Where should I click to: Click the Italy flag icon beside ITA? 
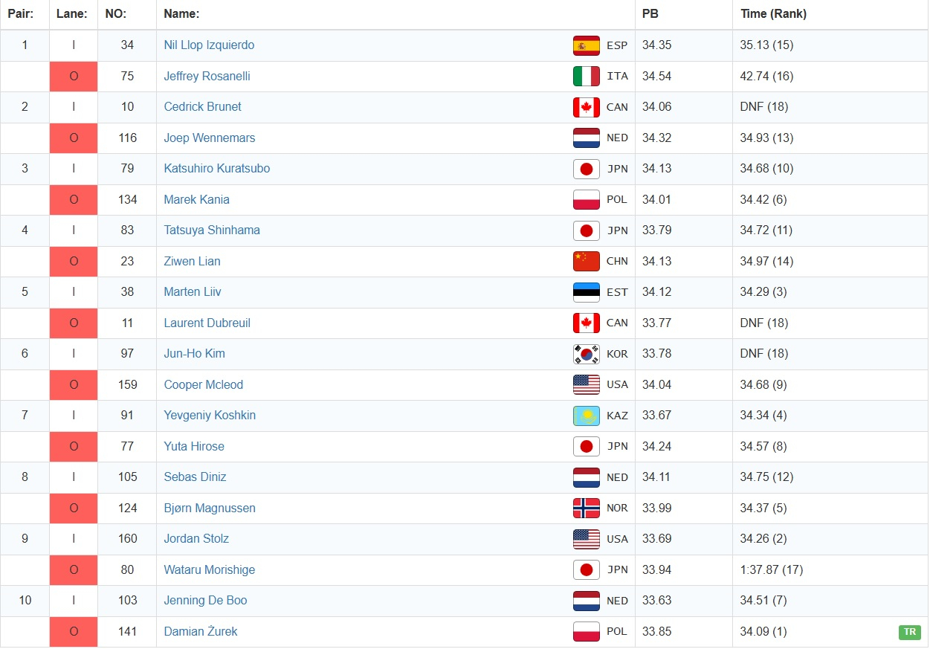pos(586,76)
